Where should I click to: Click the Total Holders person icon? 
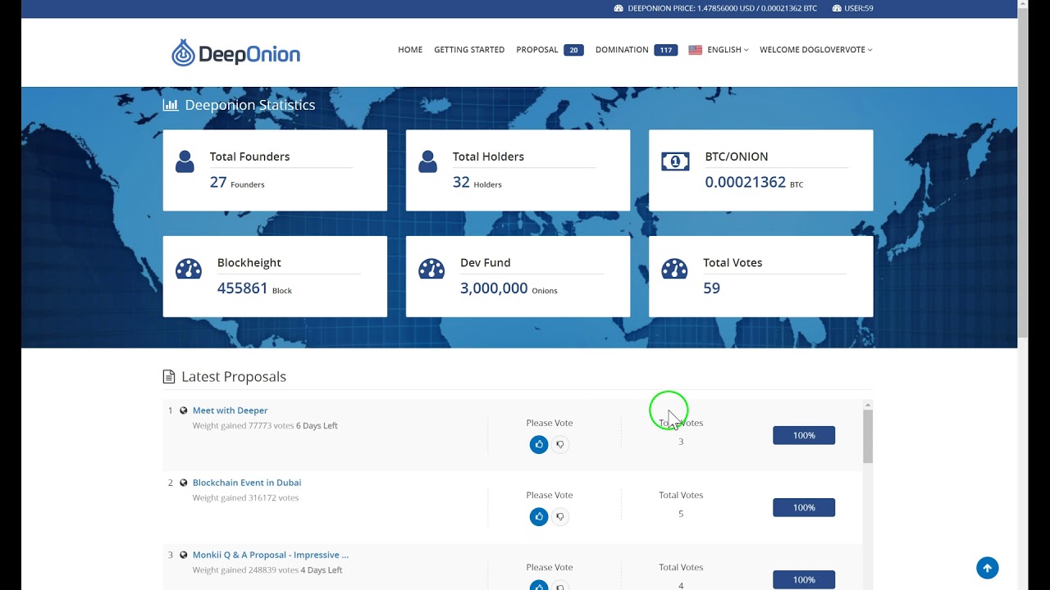click(427, 161)
